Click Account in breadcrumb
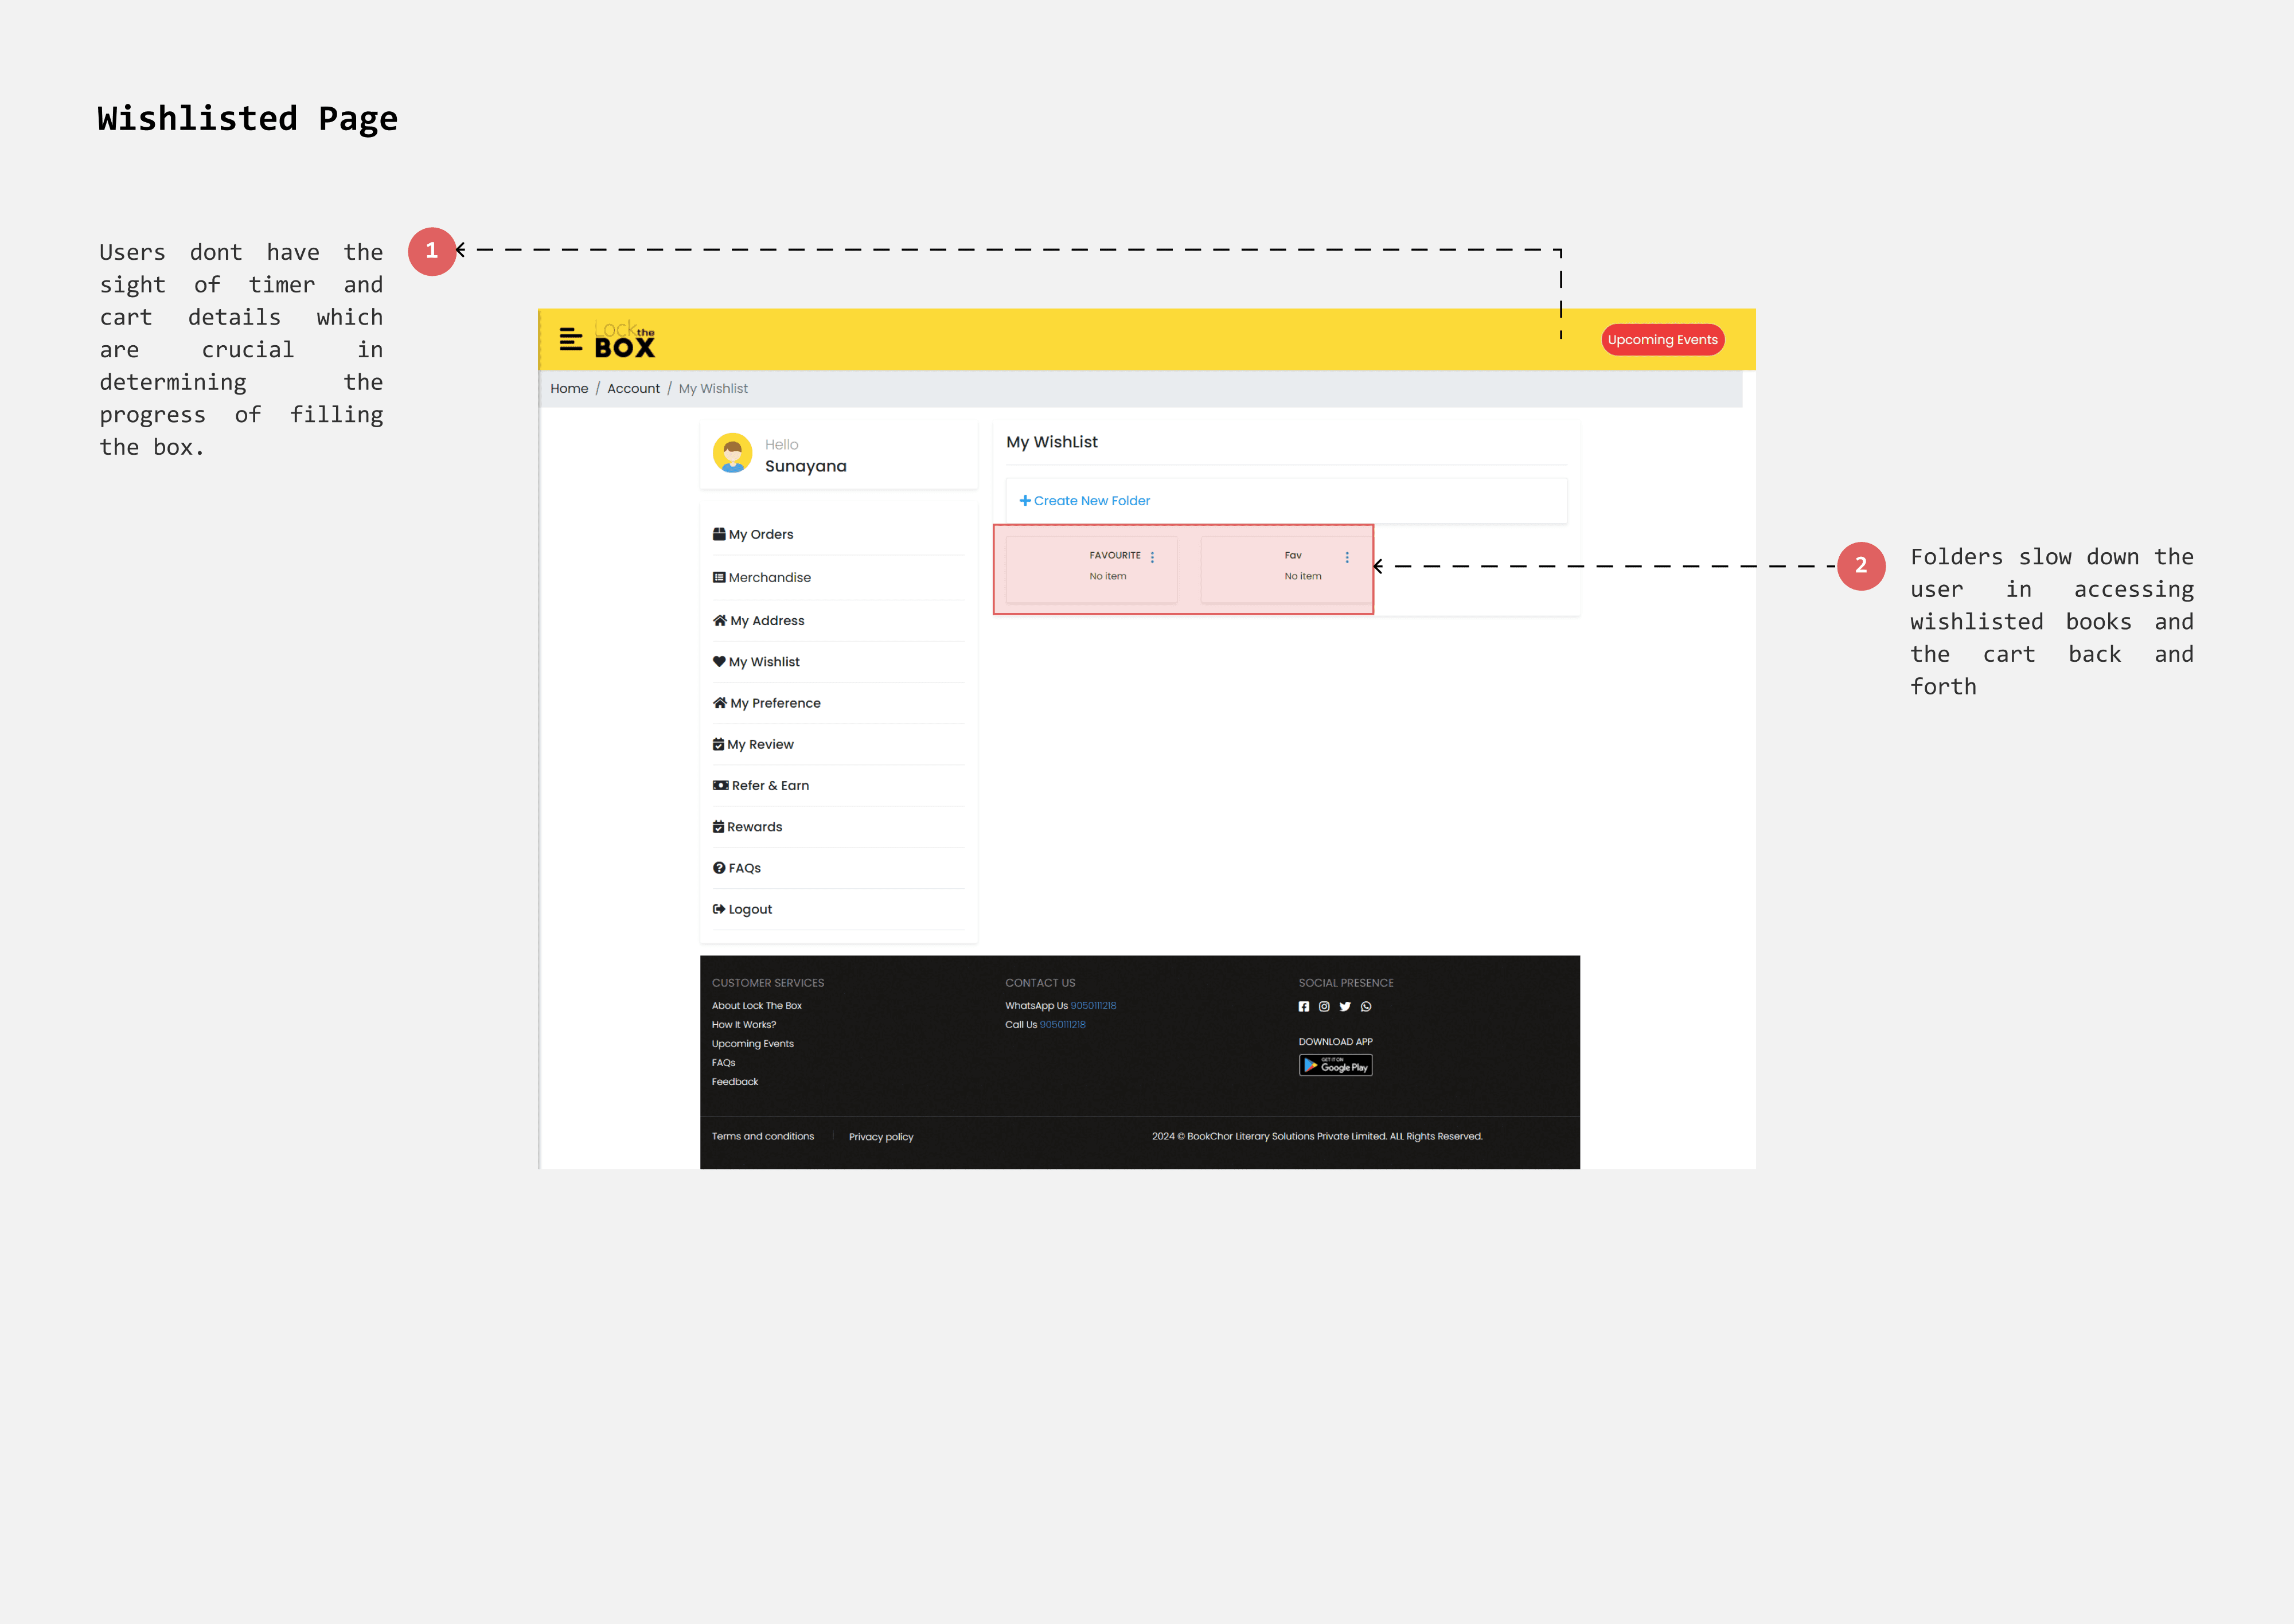 [x=633, y=389]
